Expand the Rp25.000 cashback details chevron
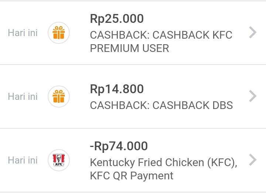The image size is (266, 193). (253, 33)
